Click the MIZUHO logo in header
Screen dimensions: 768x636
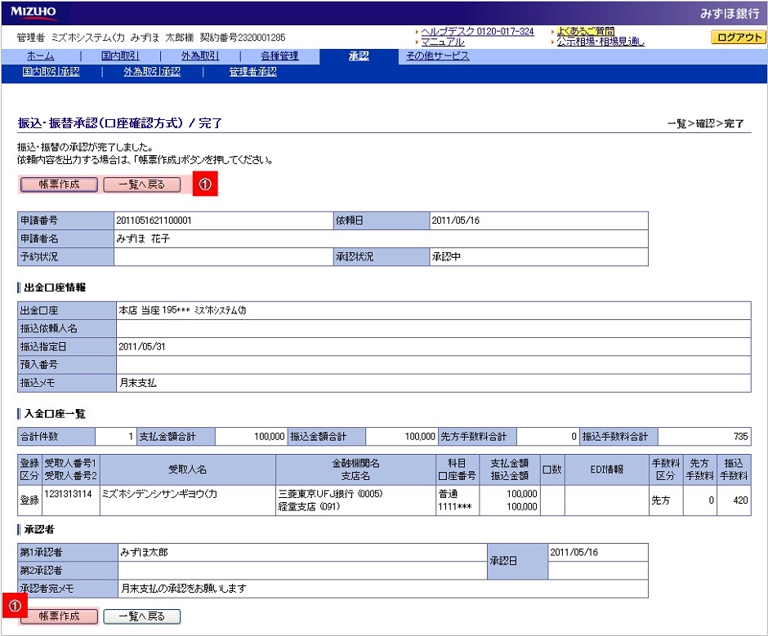33,11
